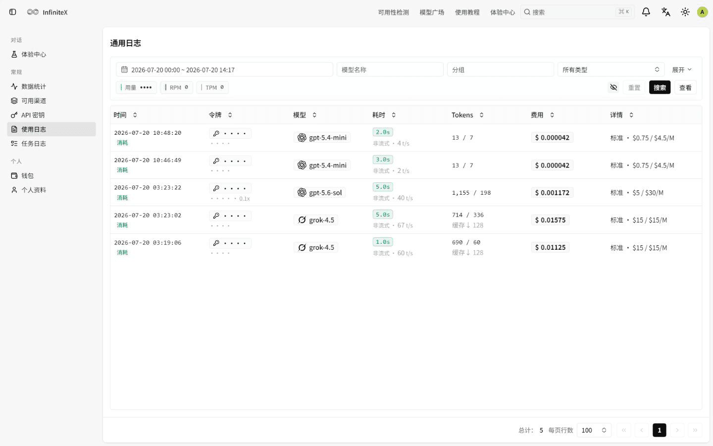Click the $ 0.01125 cost badge
Image resolution: width=713 pixels, height=446 pixels.
click(x=550, y=247)
